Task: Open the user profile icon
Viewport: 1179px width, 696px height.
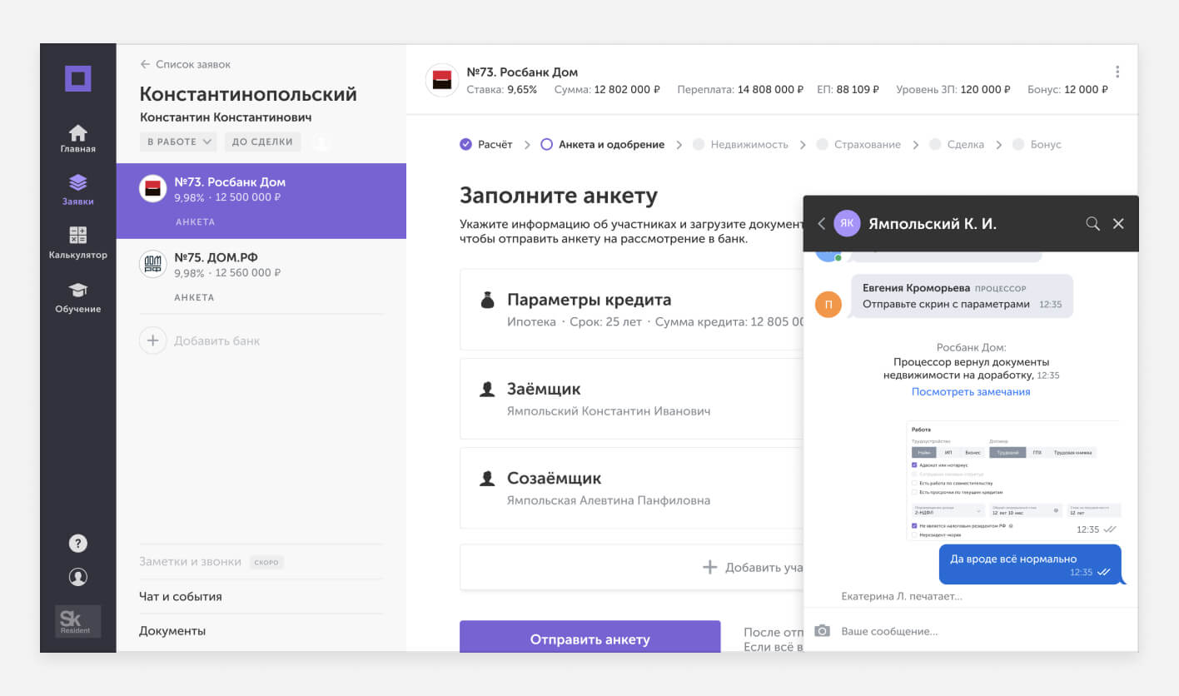Action: click(77, 577)
